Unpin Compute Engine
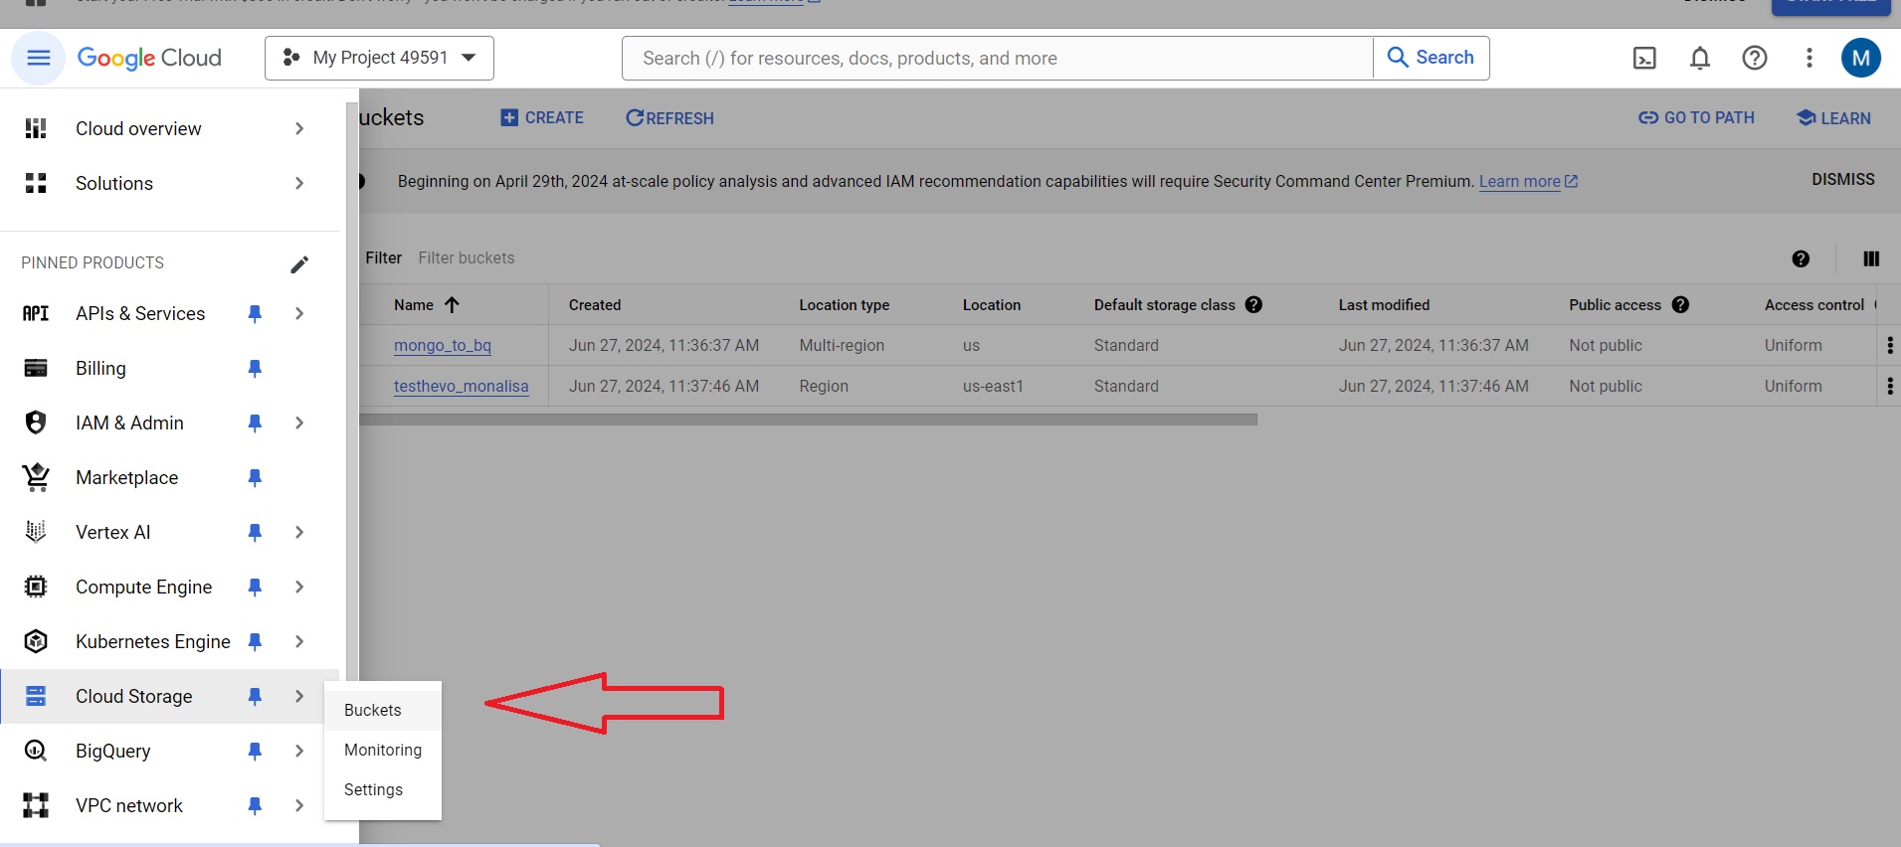Viewport: 1901px width, 847px height. click(255, 588)
